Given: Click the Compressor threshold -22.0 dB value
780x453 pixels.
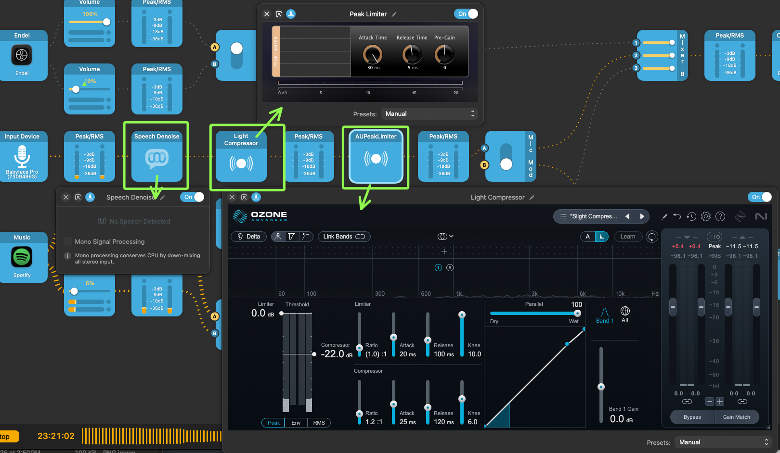Looking at the screenshot, I should click(x=337, y=354).
